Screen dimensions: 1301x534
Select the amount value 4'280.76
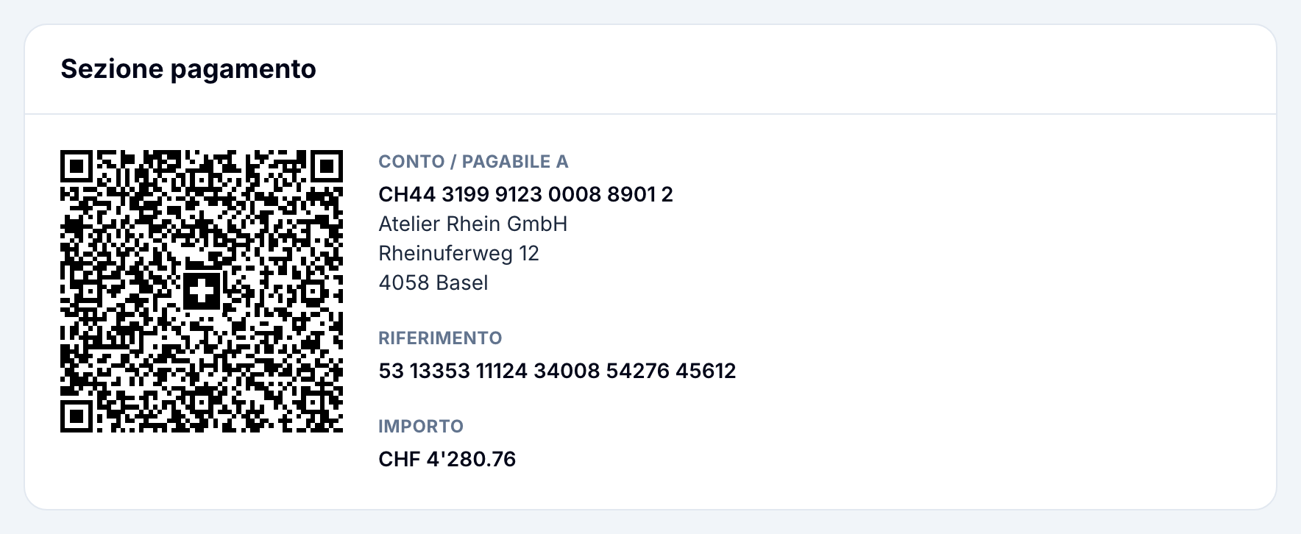pos(471,459)
